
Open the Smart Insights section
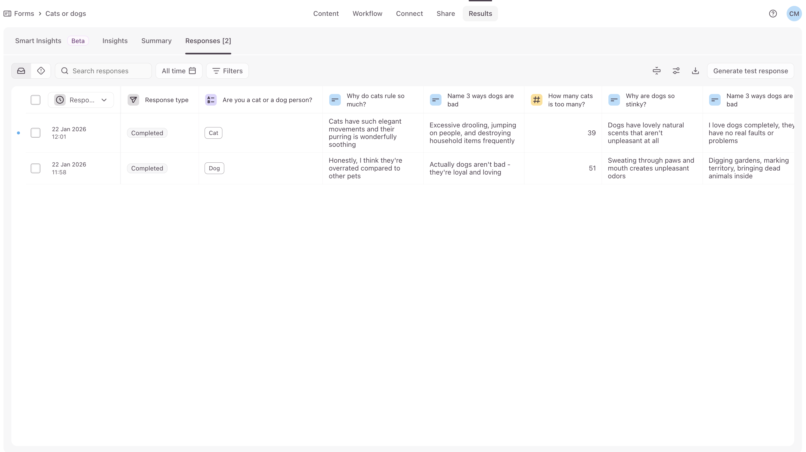point(38,41)
